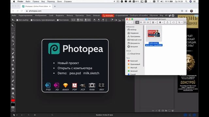Select the Rectangle shape tool
The image size is (209, 117).
pos(13,89)
